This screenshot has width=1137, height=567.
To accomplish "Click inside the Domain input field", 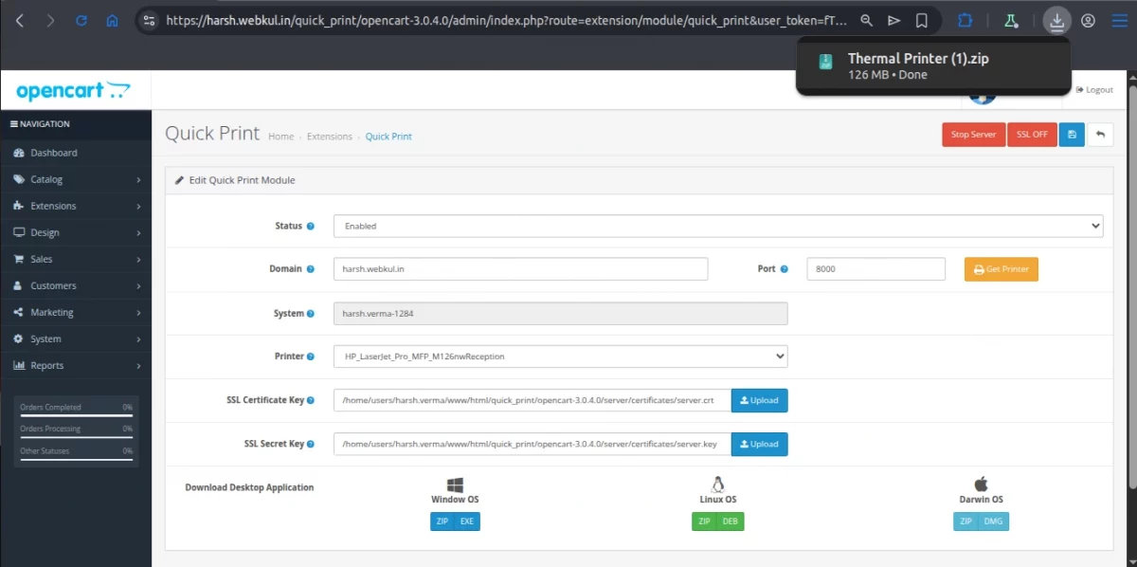I will point(519,268).
